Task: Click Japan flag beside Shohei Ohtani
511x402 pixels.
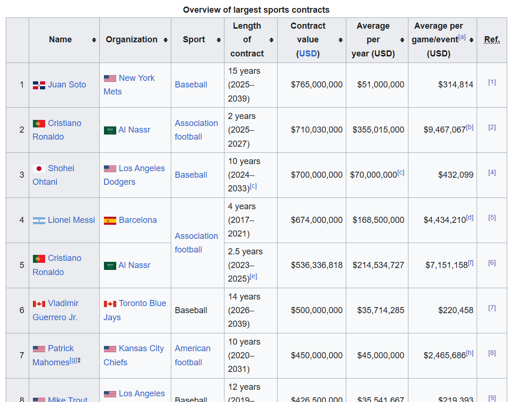Action: 39,169
